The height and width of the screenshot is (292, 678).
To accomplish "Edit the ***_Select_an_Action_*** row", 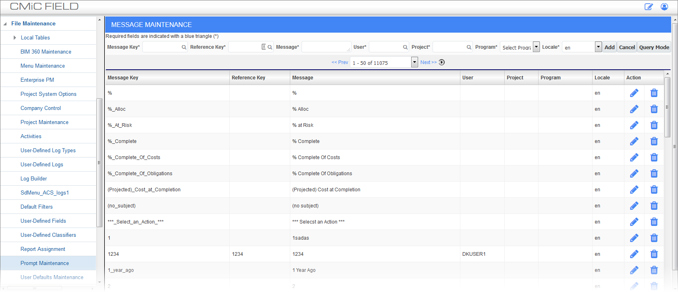I will pos(634,222).
